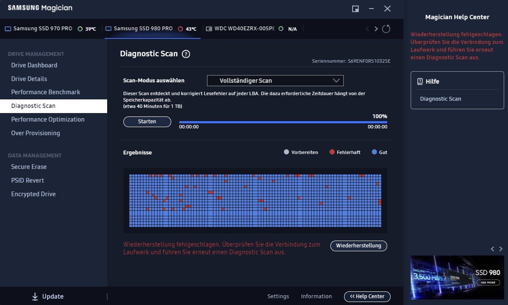
Task: Go to next Help Center banner
Action: click(x=501, y=249)
